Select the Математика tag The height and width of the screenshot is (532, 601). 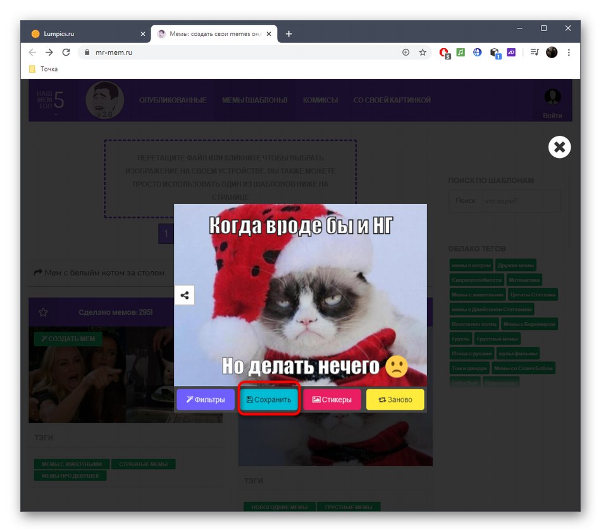524,280
